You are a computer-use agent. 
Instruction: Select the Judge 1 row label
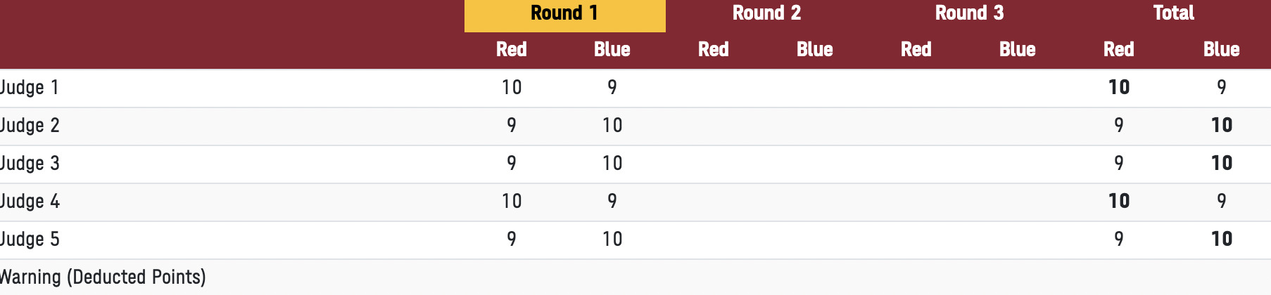(x=30, y=88)
